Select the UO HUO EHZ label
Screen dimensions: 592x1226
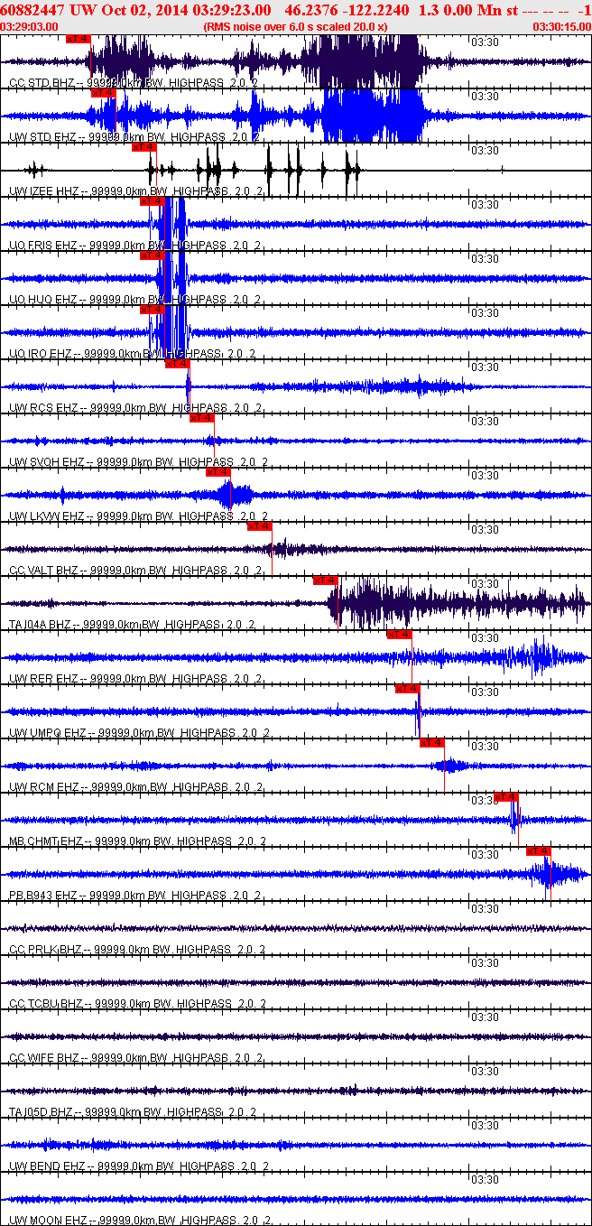134,300
